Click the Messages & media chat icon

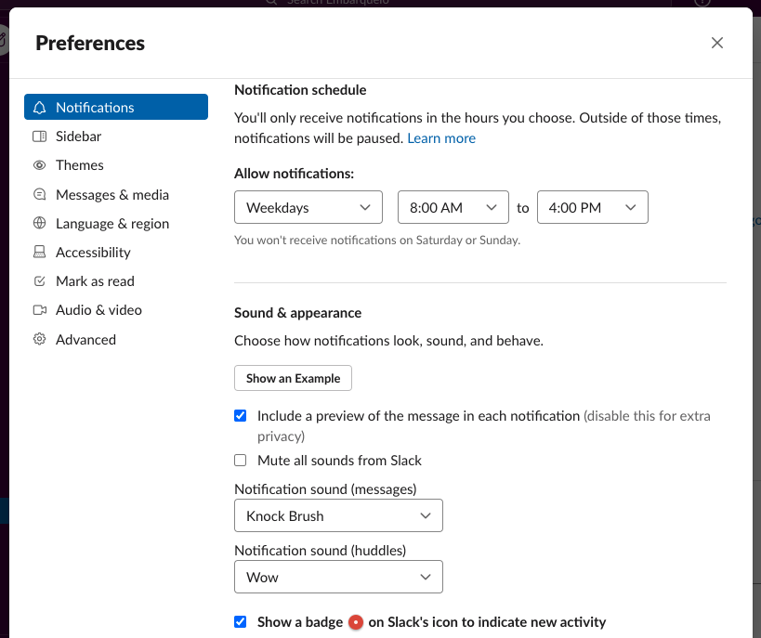[39, 194]
